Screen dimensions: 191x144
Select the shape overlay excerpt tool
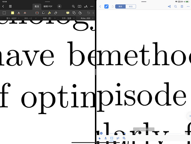[124, 138]
